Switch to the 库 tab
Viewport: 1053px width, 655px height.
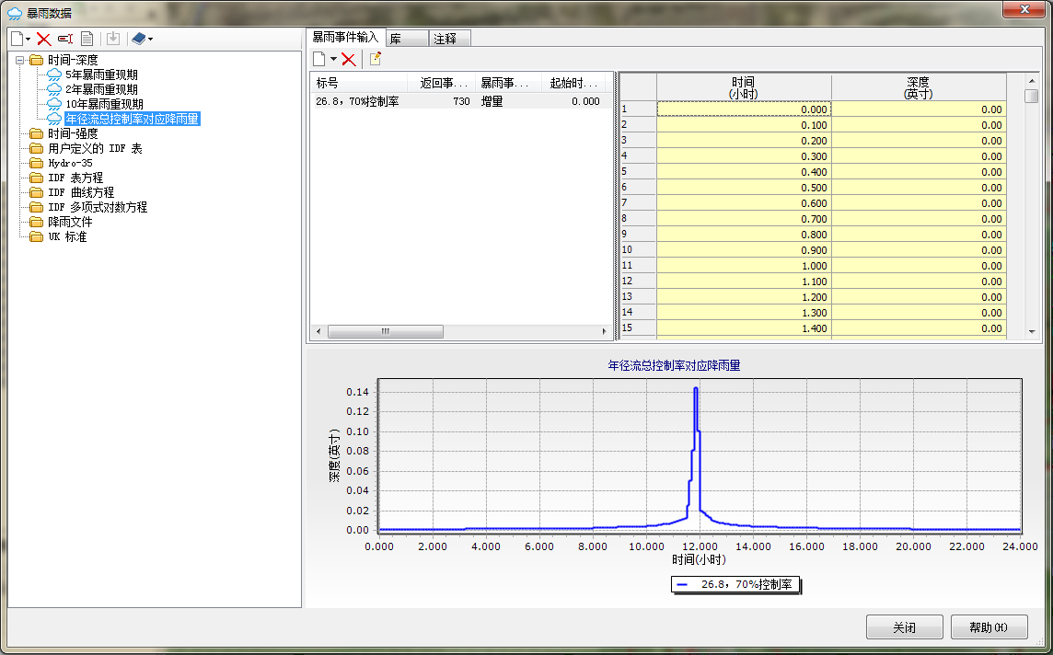(x=407, y=39)
